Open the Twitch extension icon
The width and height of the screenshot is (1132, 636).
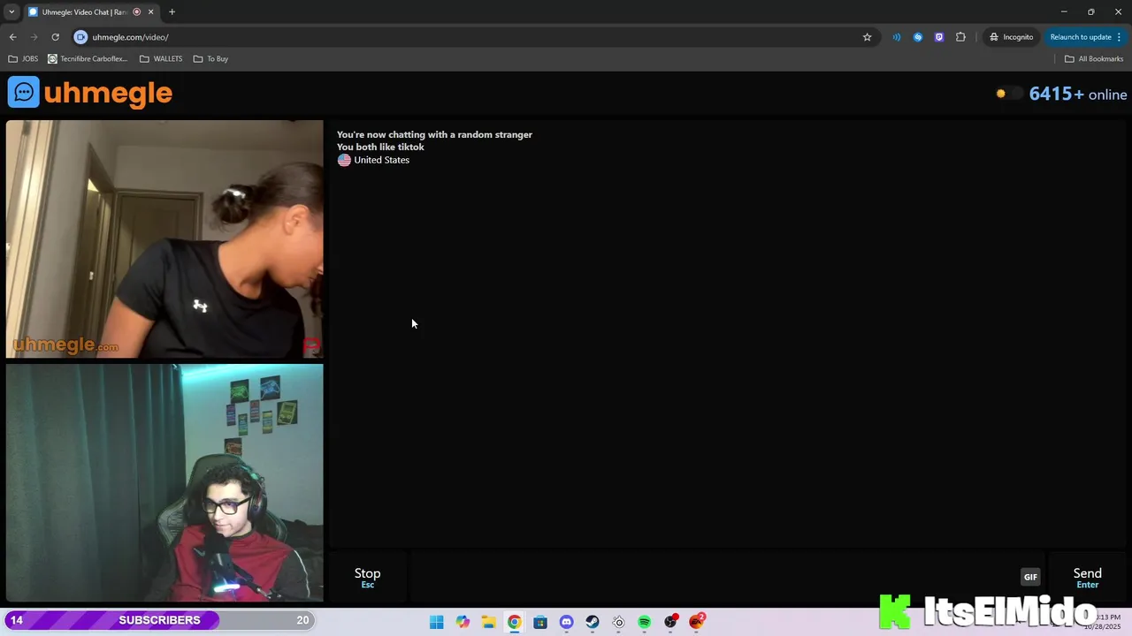[939, 37]
